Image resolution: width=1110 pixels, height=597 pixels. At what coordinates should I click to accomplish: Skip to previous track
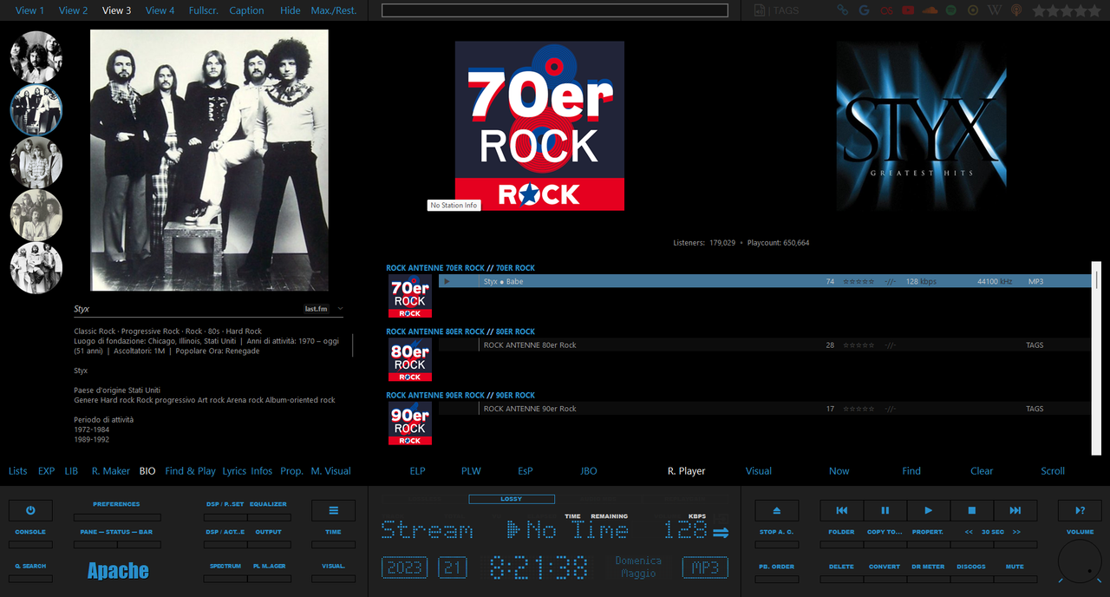click(x=841, y=510)
